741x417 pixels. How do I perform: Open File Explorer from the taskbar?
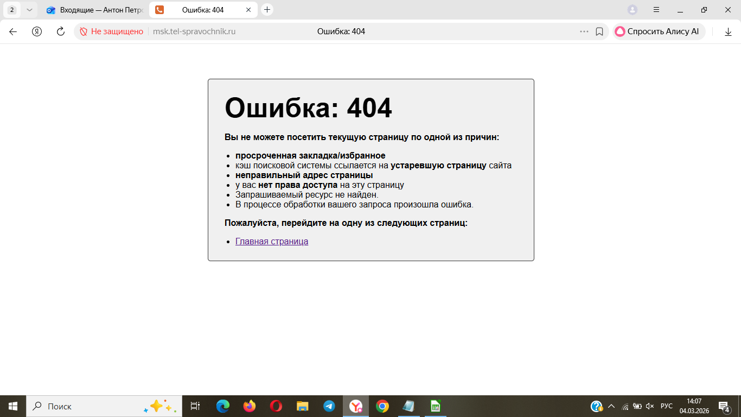click(302, 406)
